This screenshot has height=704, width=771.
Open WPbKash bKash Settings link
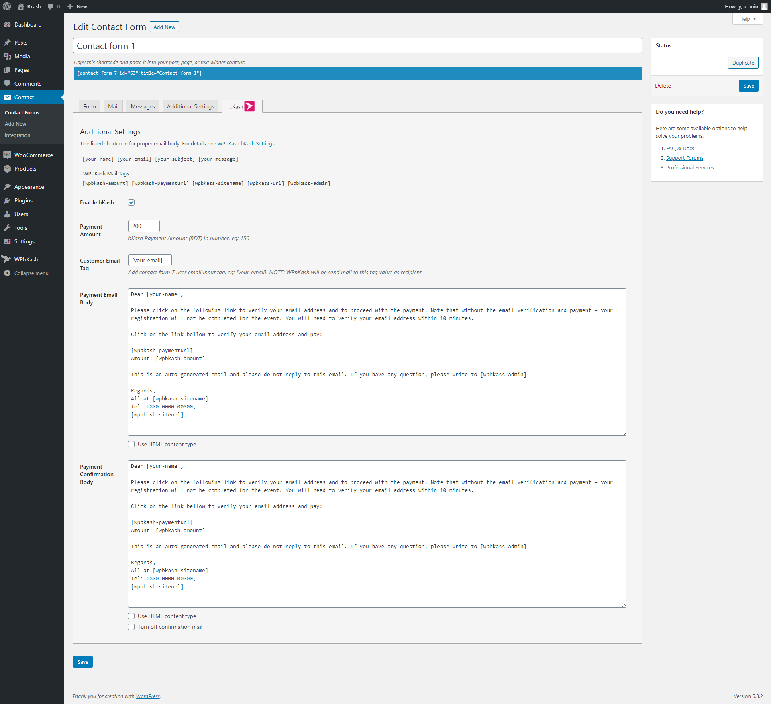point(246,143)
